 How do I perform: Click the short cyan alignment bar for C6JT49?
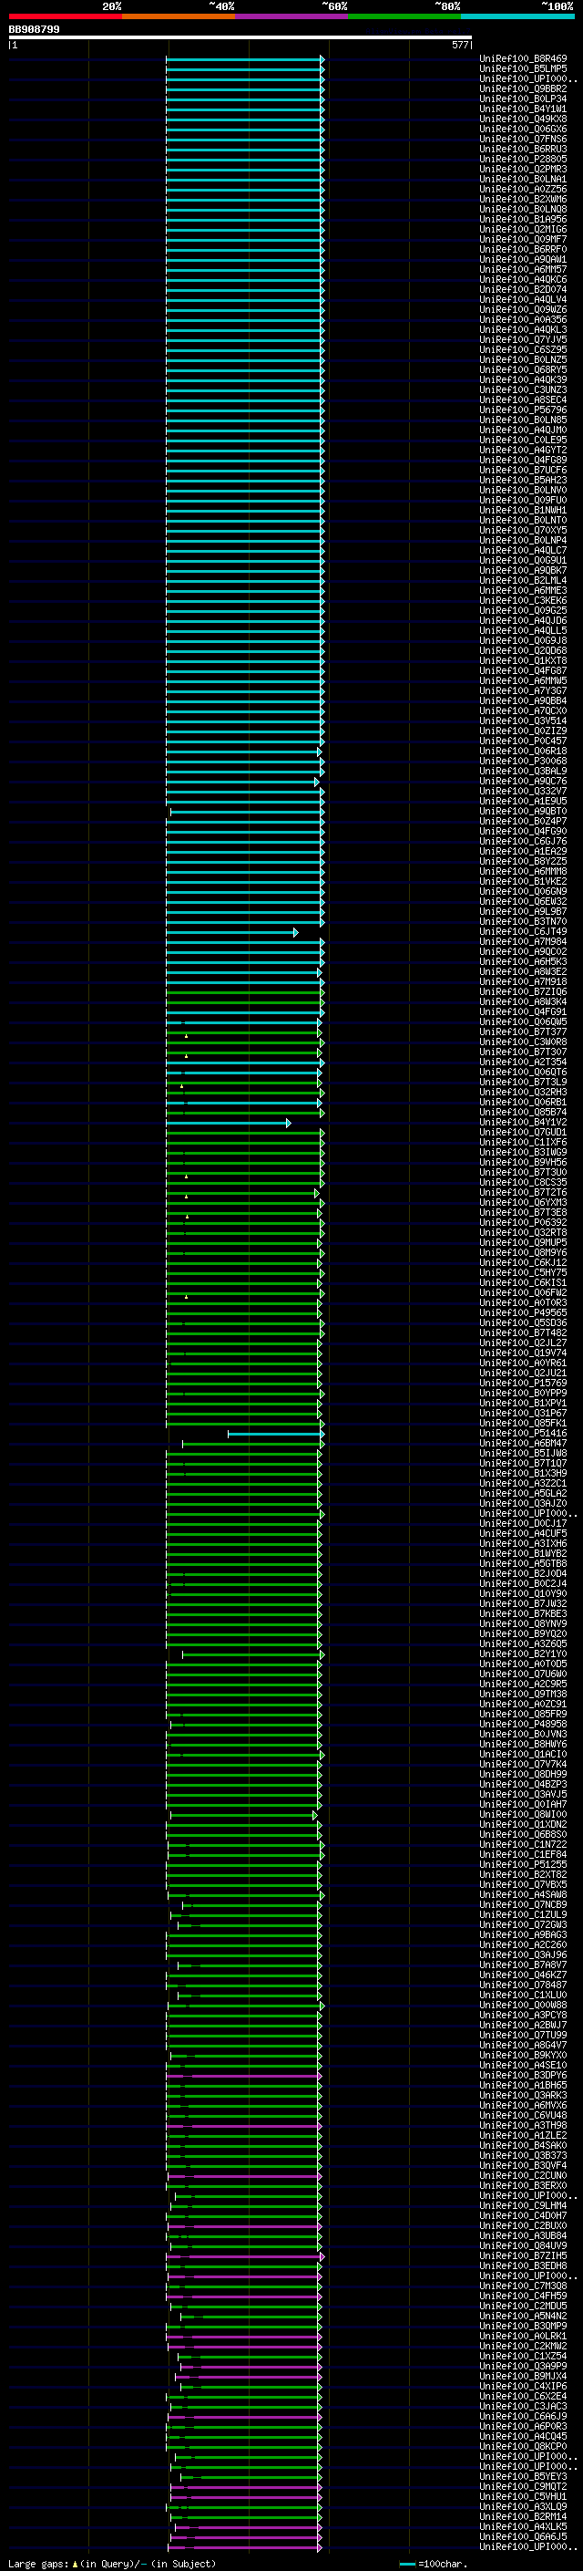click(231, 932)
